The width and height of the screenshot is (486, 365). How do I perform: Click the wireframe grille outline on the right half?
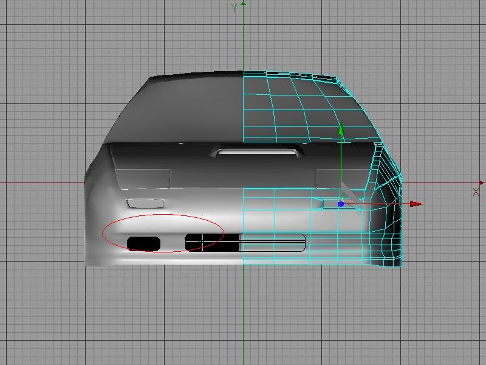tap(273, 242)
